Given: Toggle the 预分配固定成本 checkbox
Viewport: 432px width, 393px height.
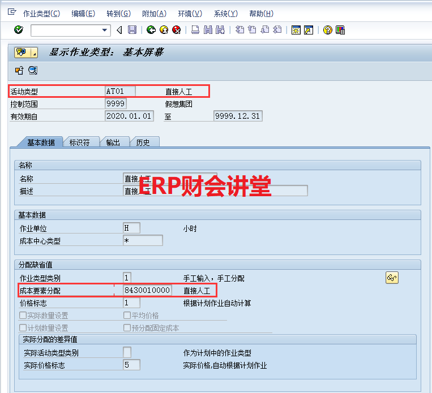Looking at the screenshot, I should [127, 328].
